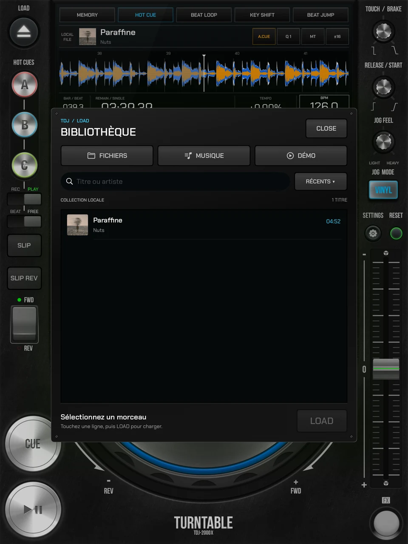Click the FX knob
The width and height of the screenshot is (408, 544).
pyautogui.click(x=386, y=523)
